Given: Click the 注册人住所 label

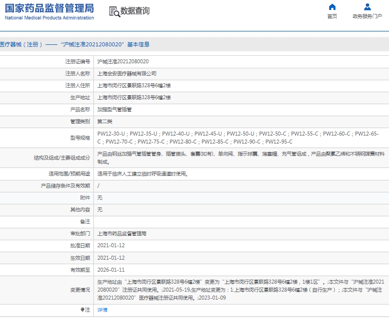Looking at the screenshot, I should (78, 85).
